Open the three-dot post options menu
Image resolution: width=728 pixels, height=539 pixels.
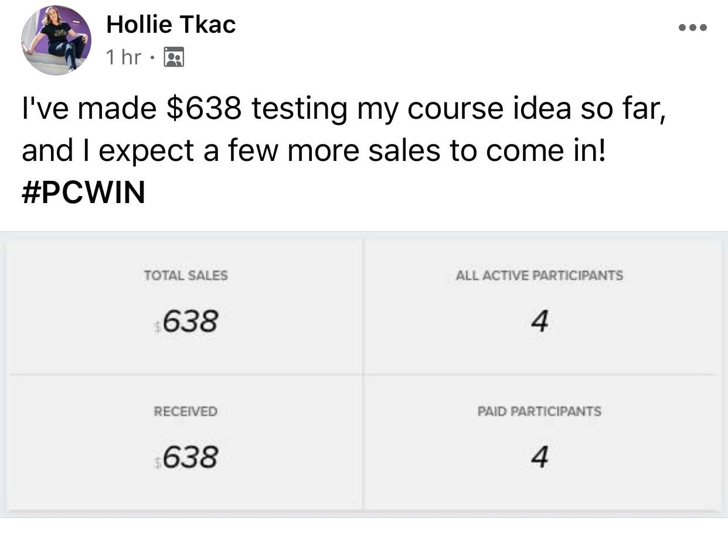693,27
